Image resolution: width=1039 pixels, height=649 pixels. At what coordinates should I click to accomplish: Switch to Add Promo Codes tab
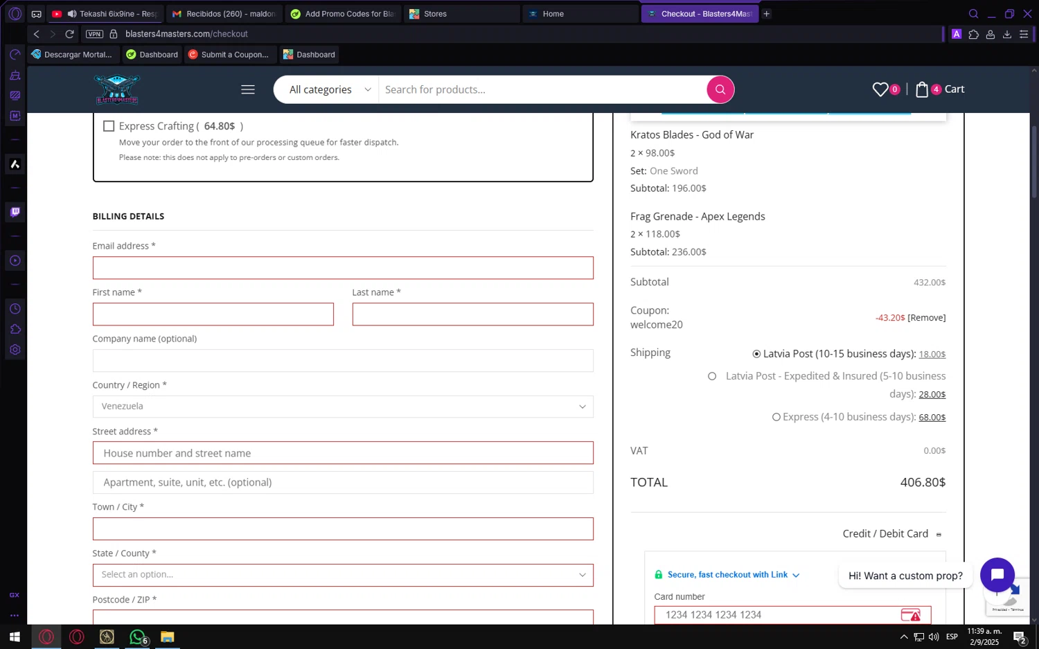click(x=344, y=14)
